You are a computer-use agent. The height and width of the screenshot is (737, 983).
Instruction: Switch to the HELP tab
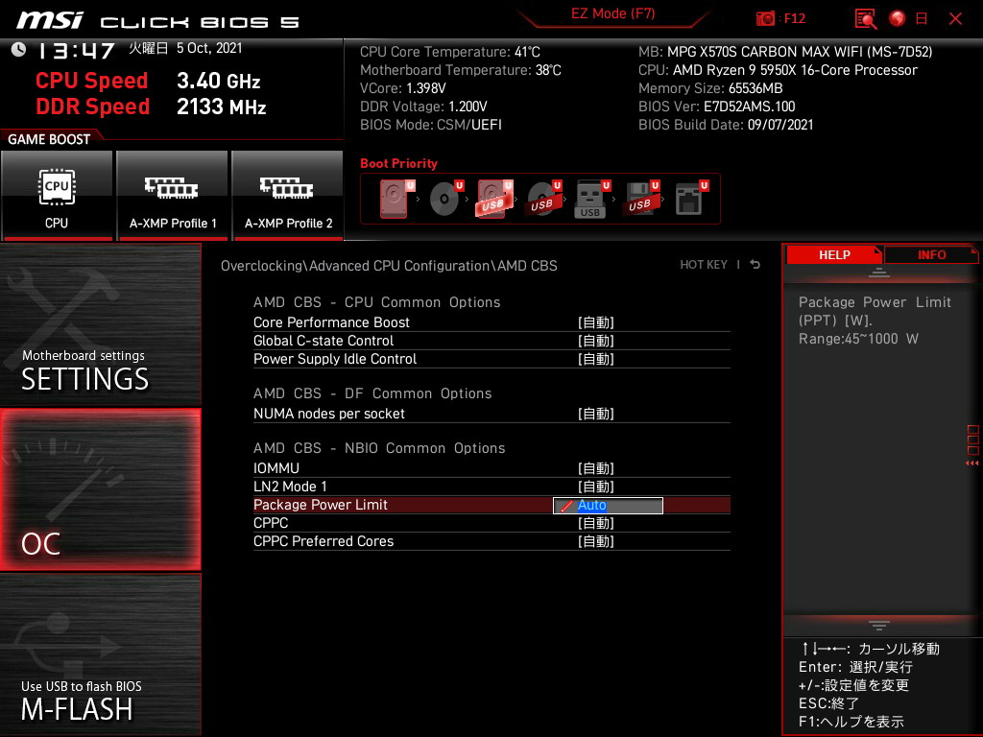[834, 255]
